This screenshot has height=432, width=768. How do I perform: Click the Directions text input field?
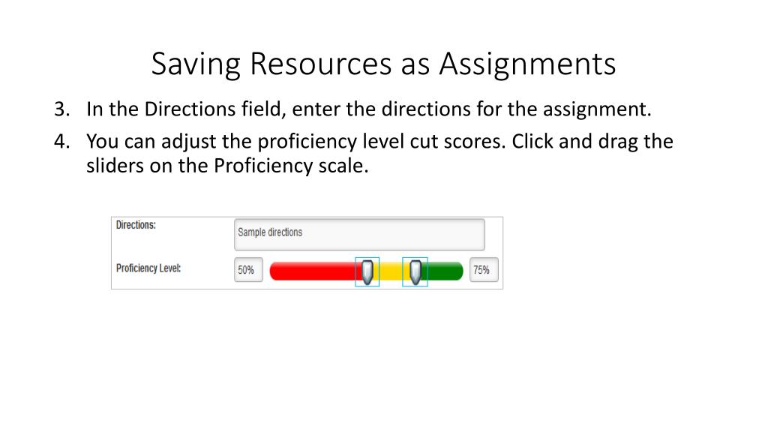[359, 235]
